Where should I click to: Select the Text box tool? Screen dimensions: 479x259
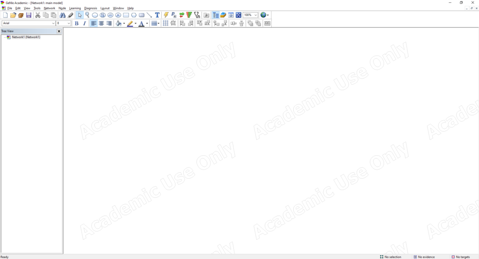(157, 15)
